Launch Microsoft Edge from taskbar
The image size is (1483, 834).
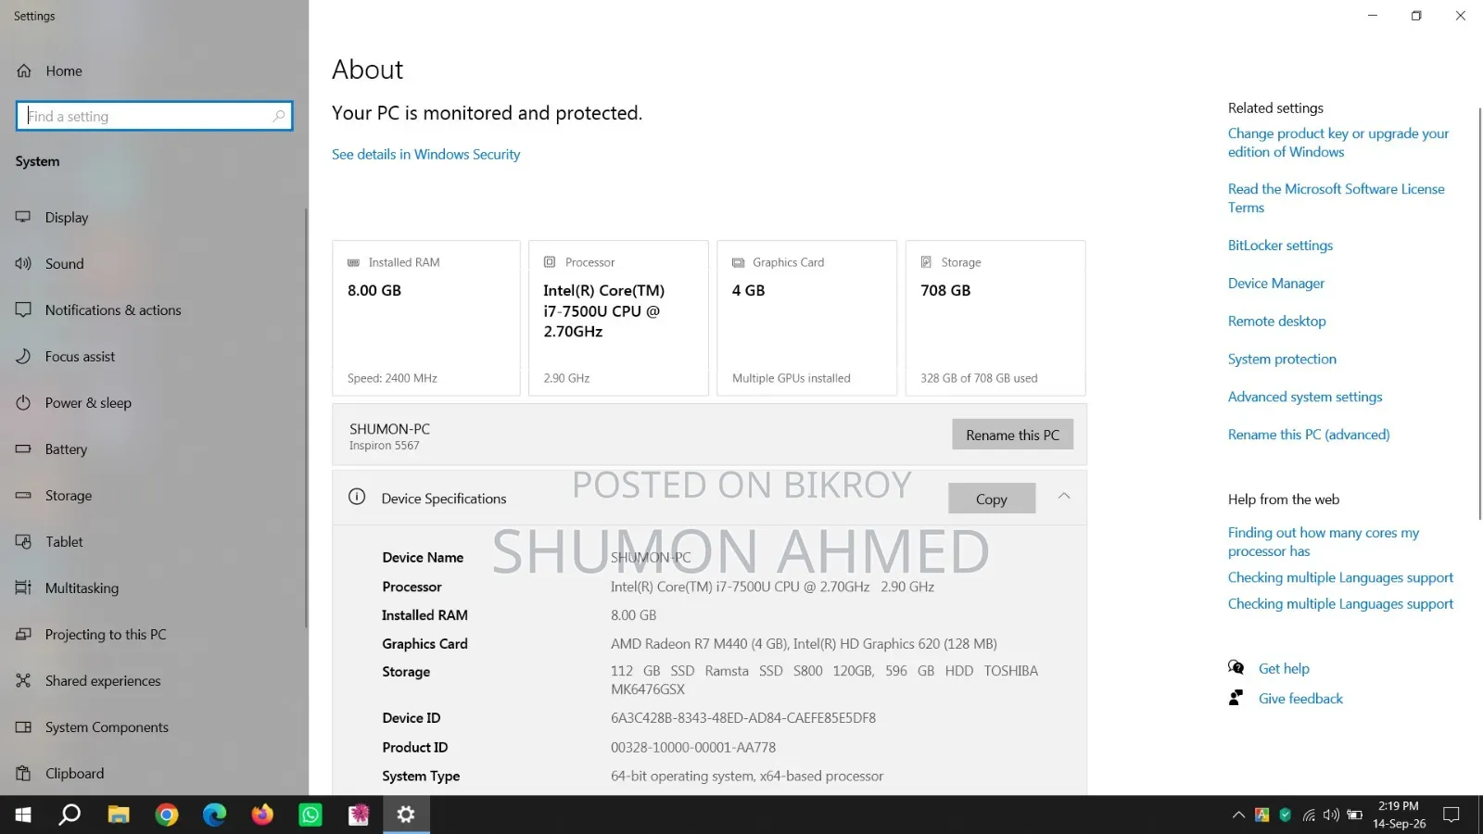(x=215, y=815)
